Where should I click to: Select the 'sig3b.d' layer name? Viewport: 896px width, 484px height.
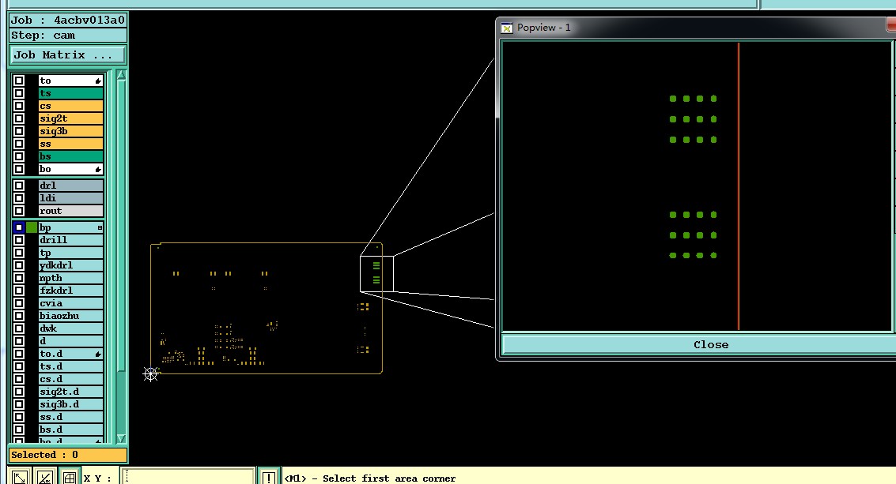(x=71, y=404)
